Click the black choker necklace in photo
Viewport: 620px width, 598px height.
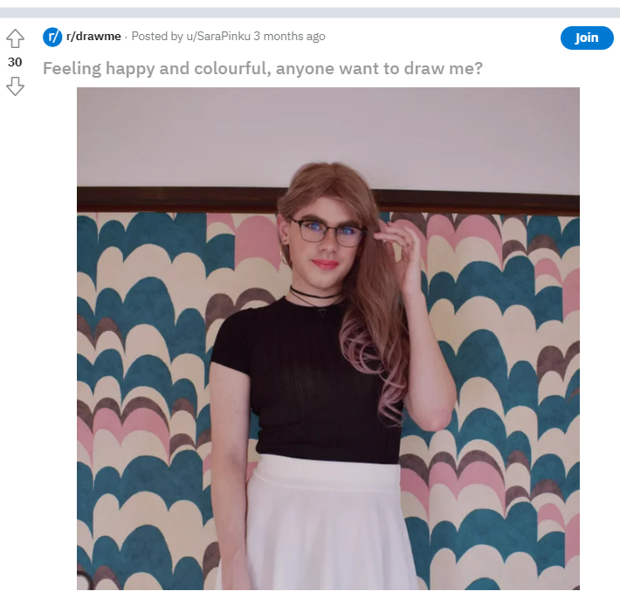pos(315,294)
